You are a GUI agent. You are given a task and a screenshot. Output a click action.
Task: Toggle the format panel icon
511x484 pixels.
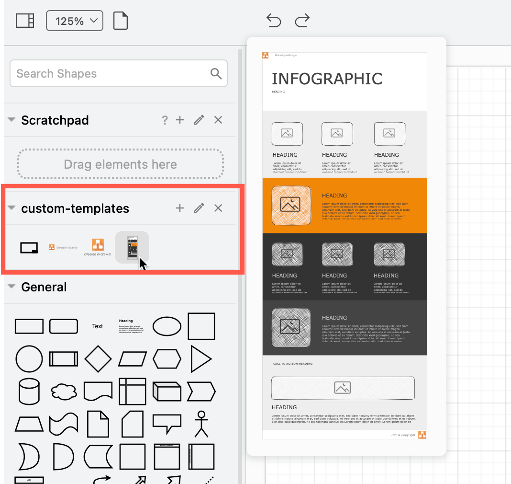pyautogui.click(x=24, y=21)
